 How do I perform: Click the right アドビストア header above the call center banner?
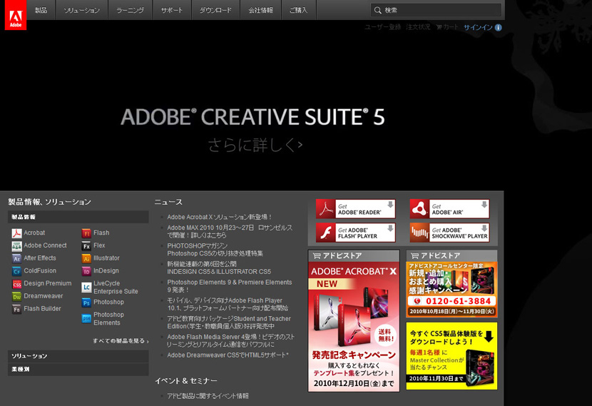451,255
